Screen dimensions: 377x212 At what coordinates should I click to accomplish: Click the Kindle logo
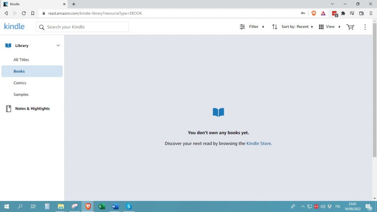[14, 26]
